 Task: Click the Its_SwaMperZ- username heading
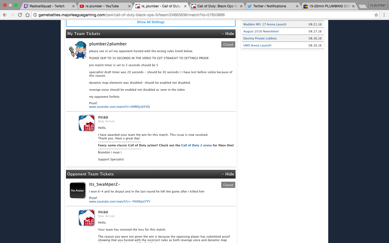(105, 184)
